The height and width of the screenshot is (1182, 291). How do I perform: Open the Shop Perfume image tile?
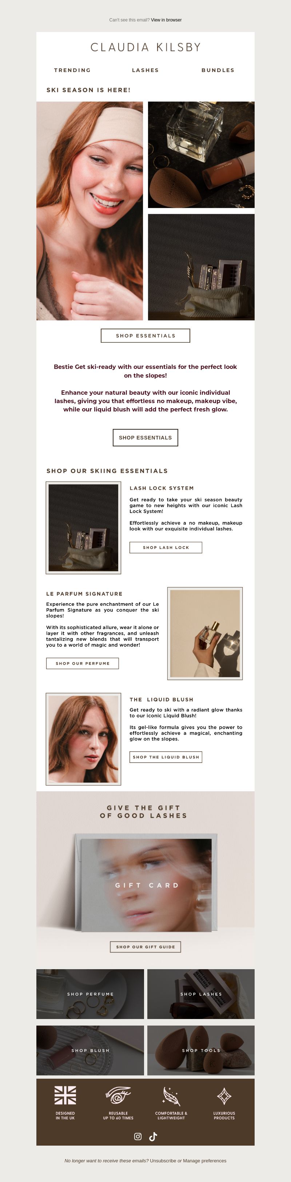pyautogui.click(x=91, y=994)
